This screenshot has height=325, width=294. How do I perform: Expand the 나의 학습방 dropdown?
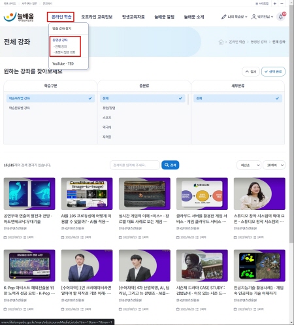(x=237, y=17)
